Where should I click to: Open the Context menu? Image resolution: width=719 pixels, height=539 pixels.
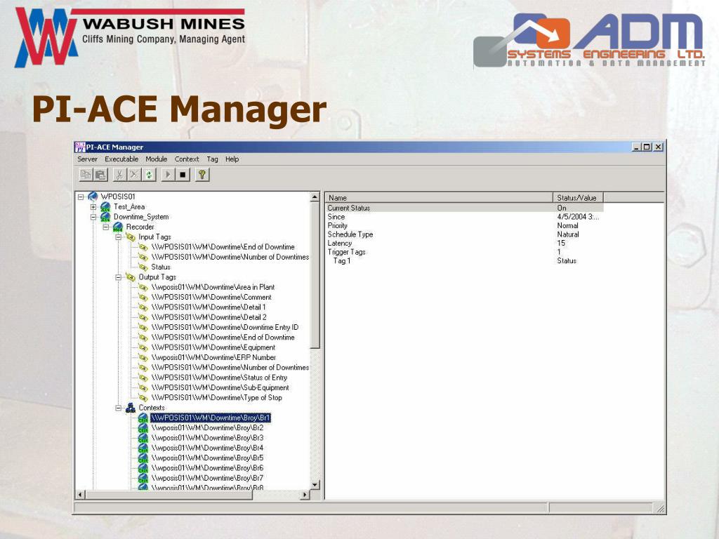[187, 159]
